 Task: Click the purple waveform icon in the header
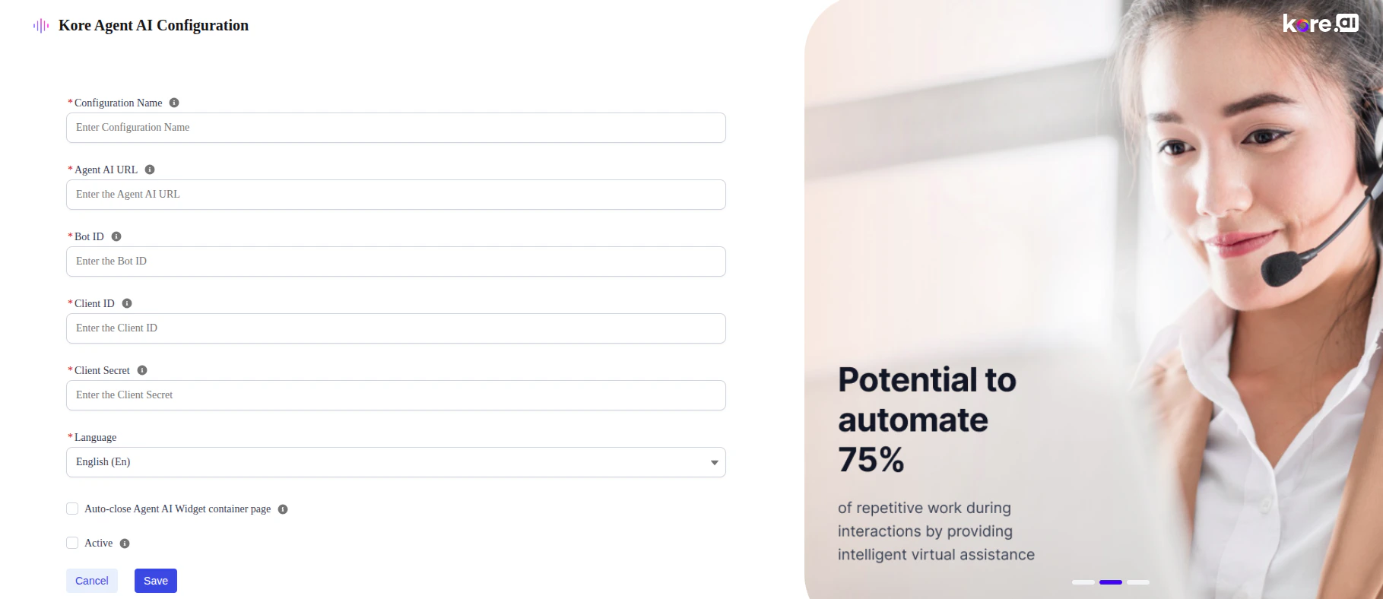click(41, 24)
